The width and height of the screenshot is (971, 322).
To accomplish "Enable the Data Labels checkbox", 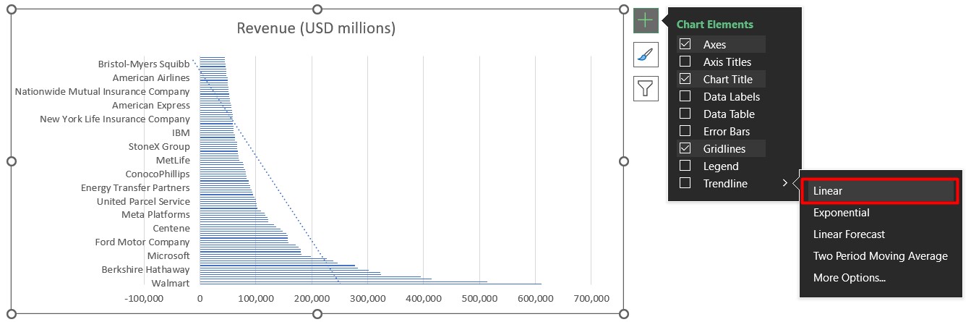I will (x=685, y=96).
